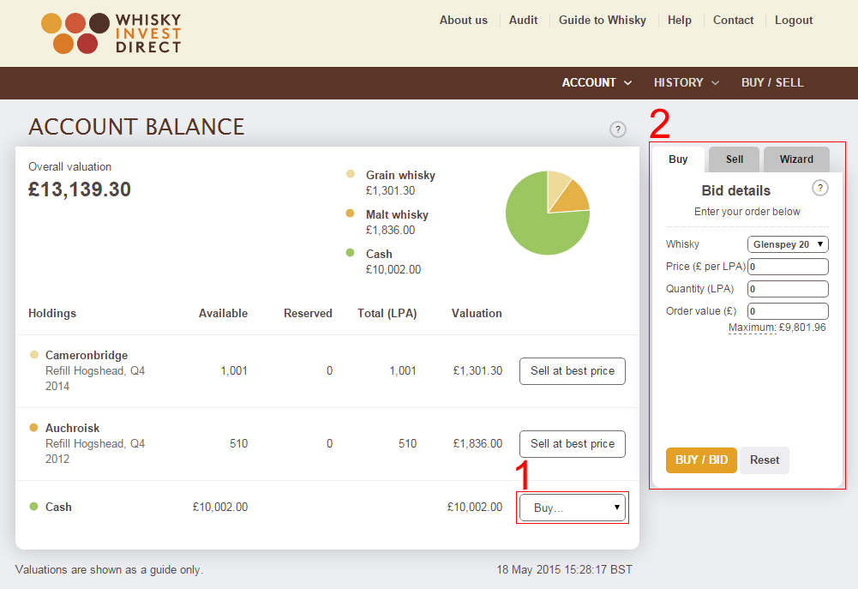The width and height of the screenshot is (858, 589).
Task: Click help icon beside Account Balance heading
Action: coord(618,129)
